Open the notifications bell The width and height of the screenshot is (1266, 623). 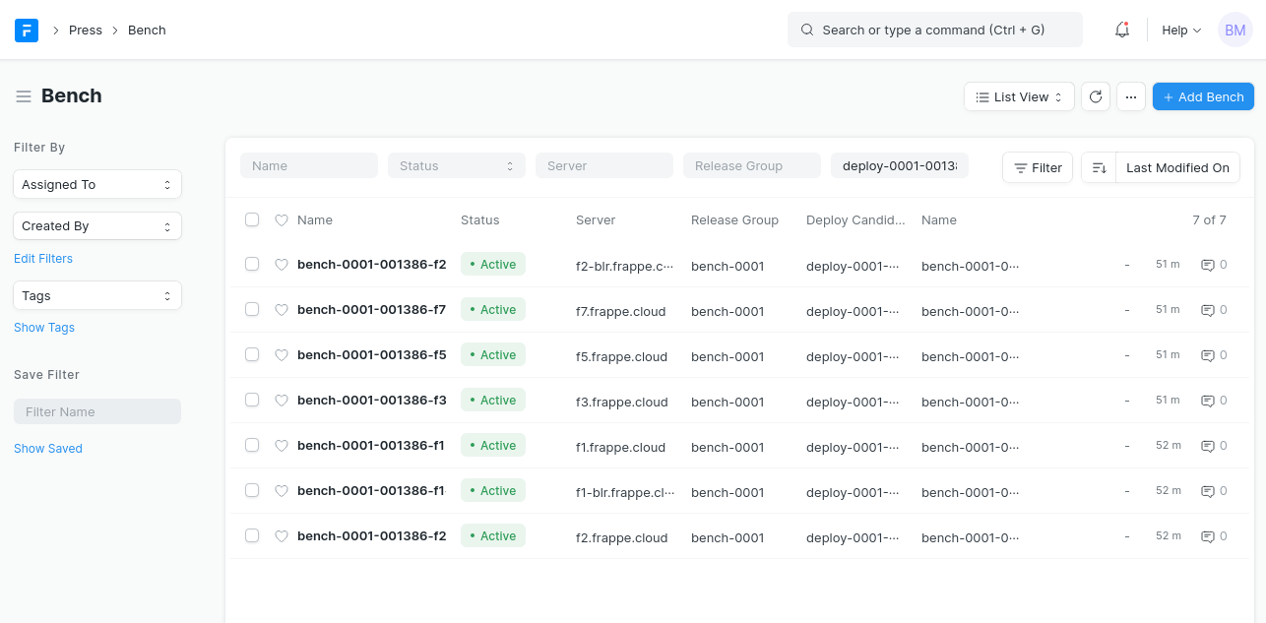click(1121, 31)
